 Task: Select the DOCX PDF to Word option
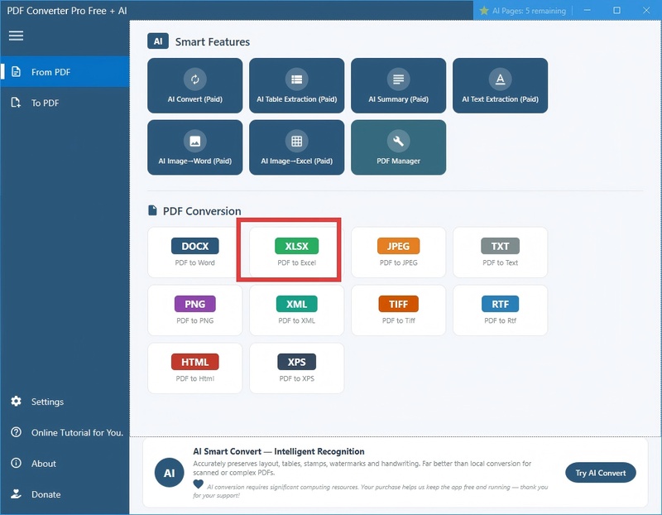click(x=195, y=253)
